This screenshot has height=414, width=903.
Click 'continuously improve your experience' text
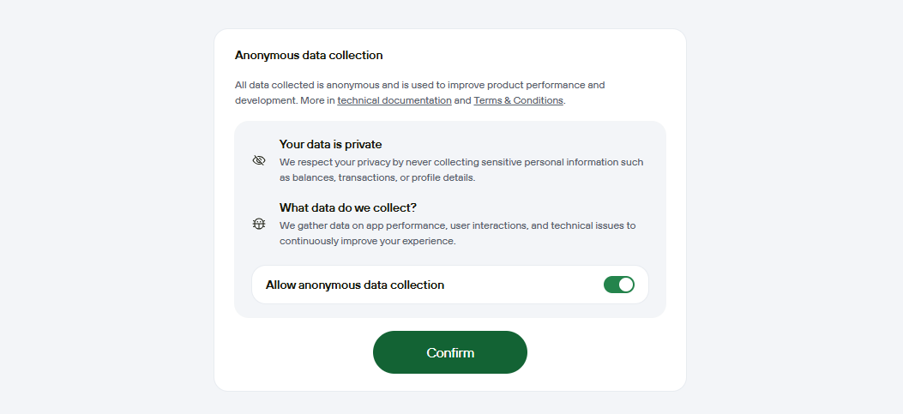point(367,241)
